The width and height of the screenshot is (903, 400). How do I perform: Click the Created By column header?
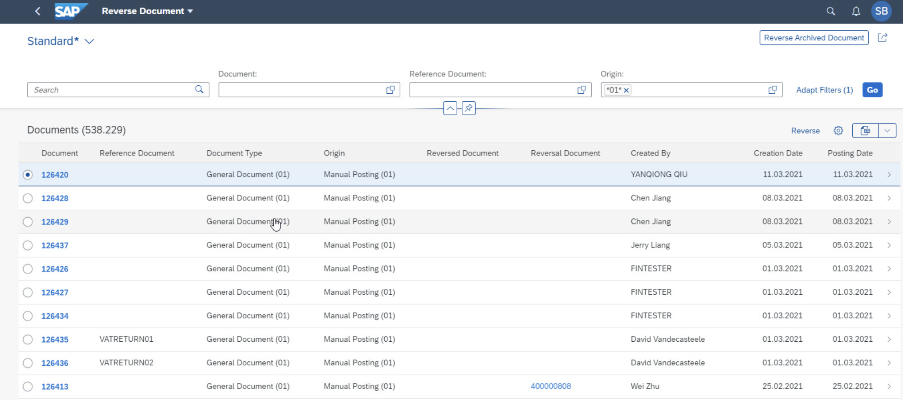point(651,153)
